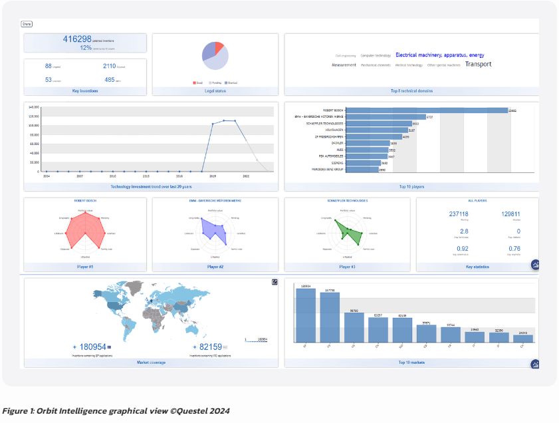Click the 53 key inventions value
The image size is (559, 423).
coord(48,80)
